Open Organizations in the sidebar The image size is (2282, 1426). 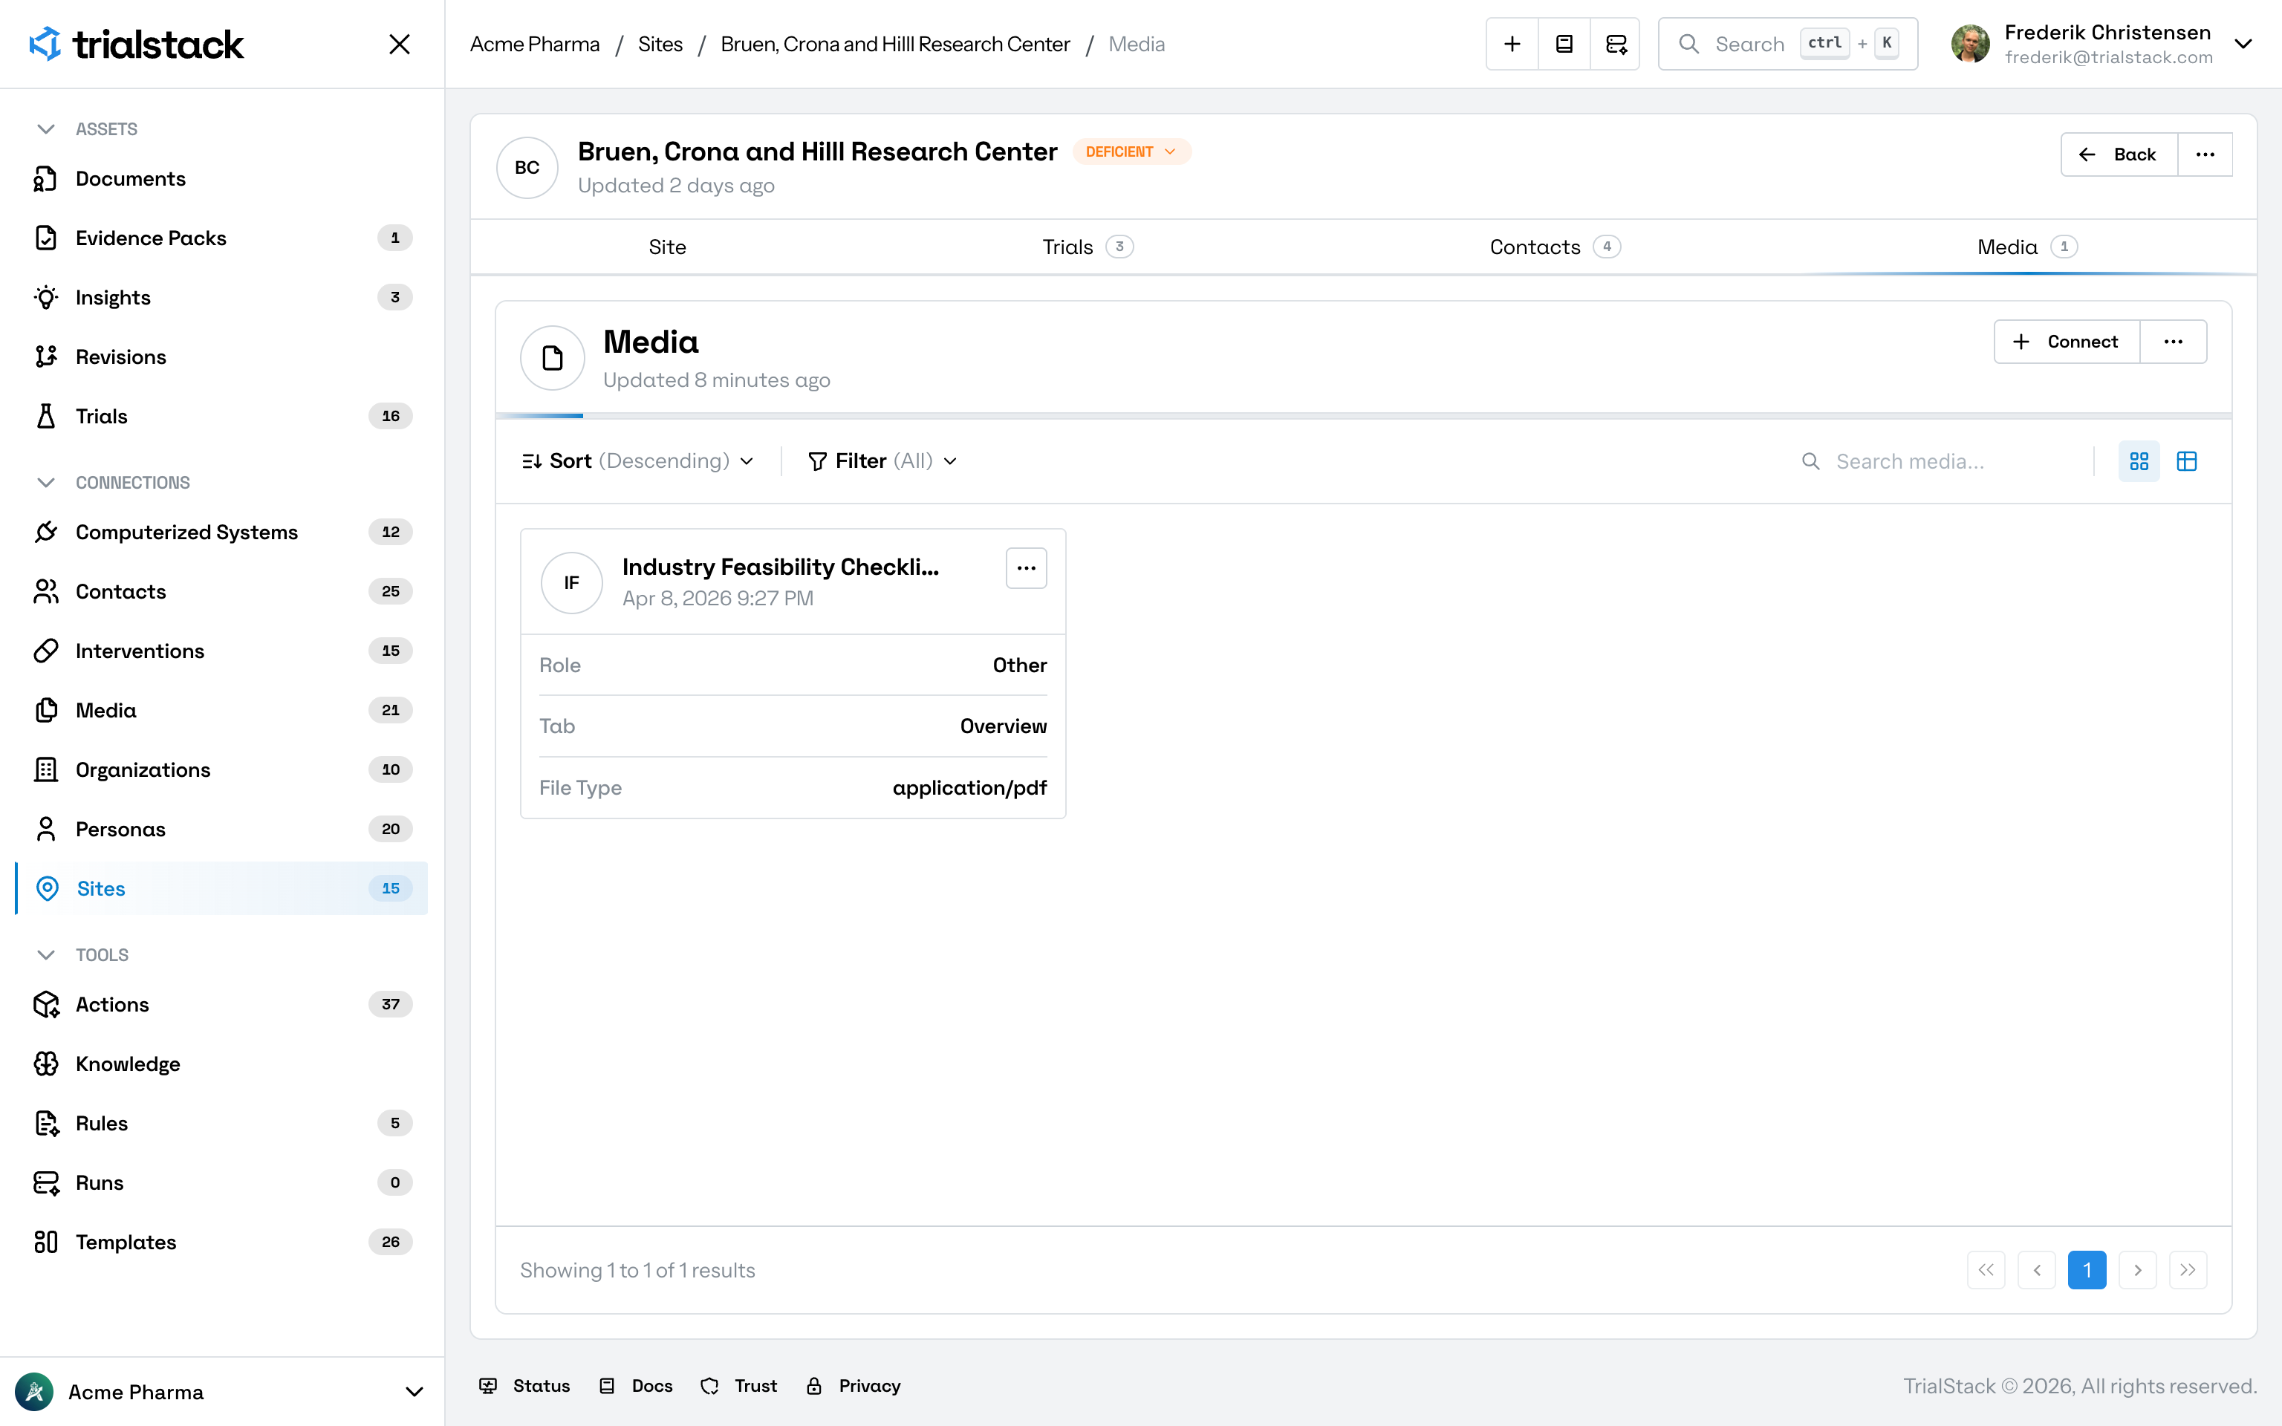click(x=221, y=769)
